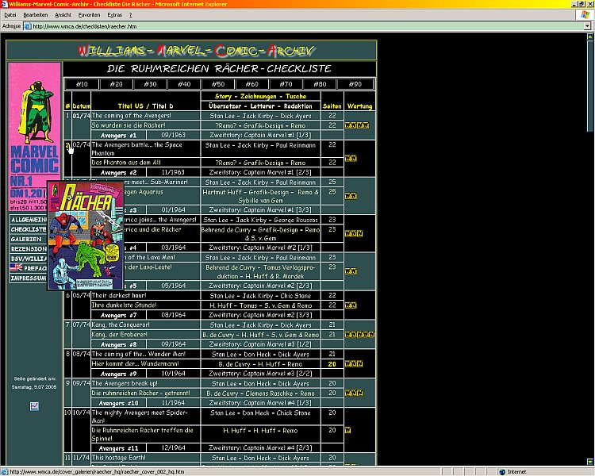Expand the address bar dropdown arrow
The width and height of the screenshot is (595, 476).
click(587, 26)
